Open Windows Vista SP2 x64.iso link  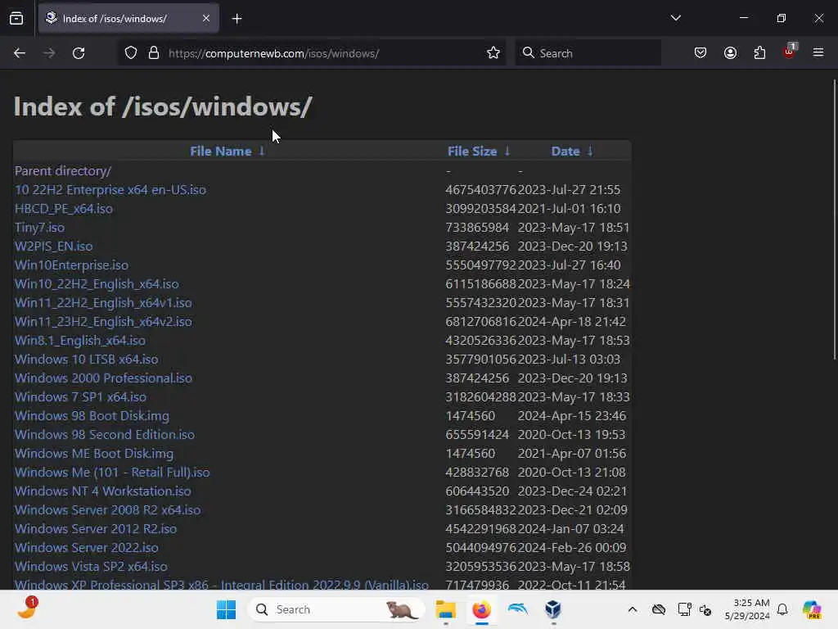(91, 567)
